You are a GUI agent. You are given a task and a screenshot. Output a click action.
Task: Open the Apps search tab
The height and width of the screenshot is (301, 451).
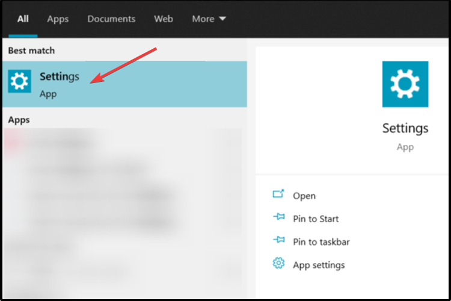coord(58,19)
